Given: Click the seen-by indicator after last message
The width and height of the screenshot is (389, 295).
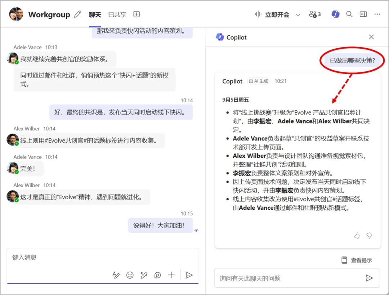Looking at the screenshot, I should click(x=196, y=231).
